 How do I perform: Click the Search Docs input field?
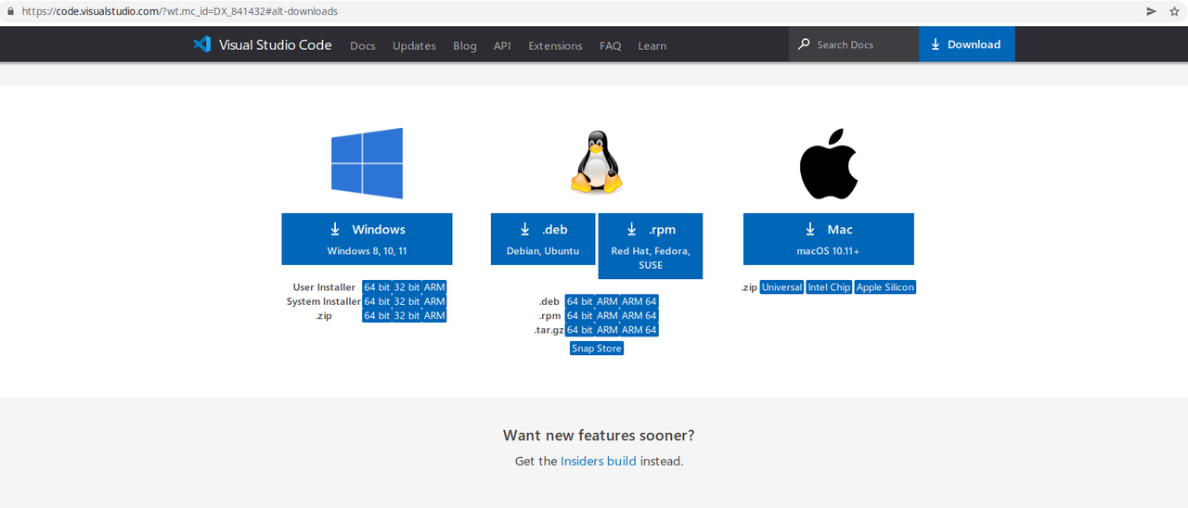click(854, 44)
